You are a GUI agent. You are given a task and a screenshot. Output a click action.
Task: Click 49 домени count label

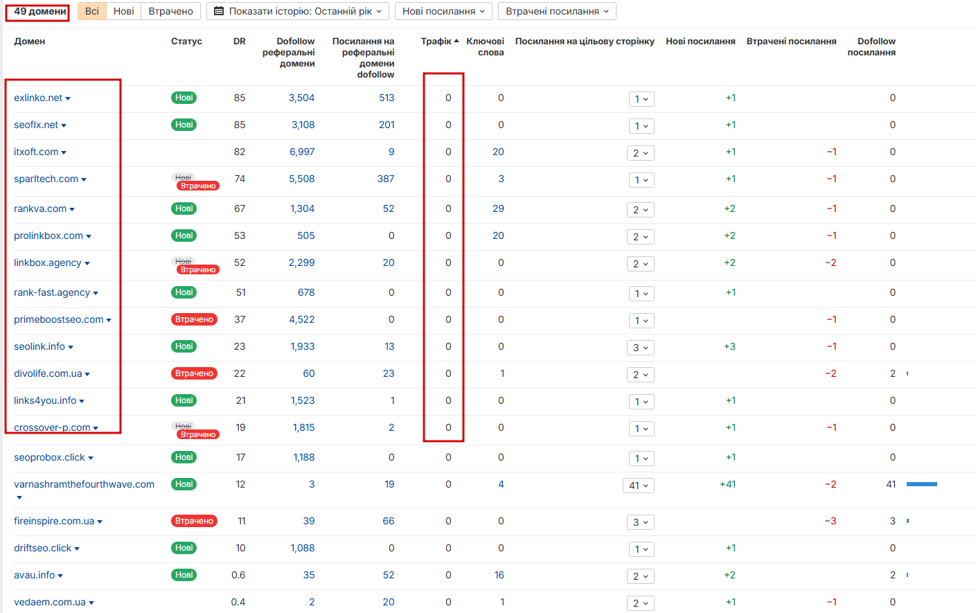pos(39,11)
